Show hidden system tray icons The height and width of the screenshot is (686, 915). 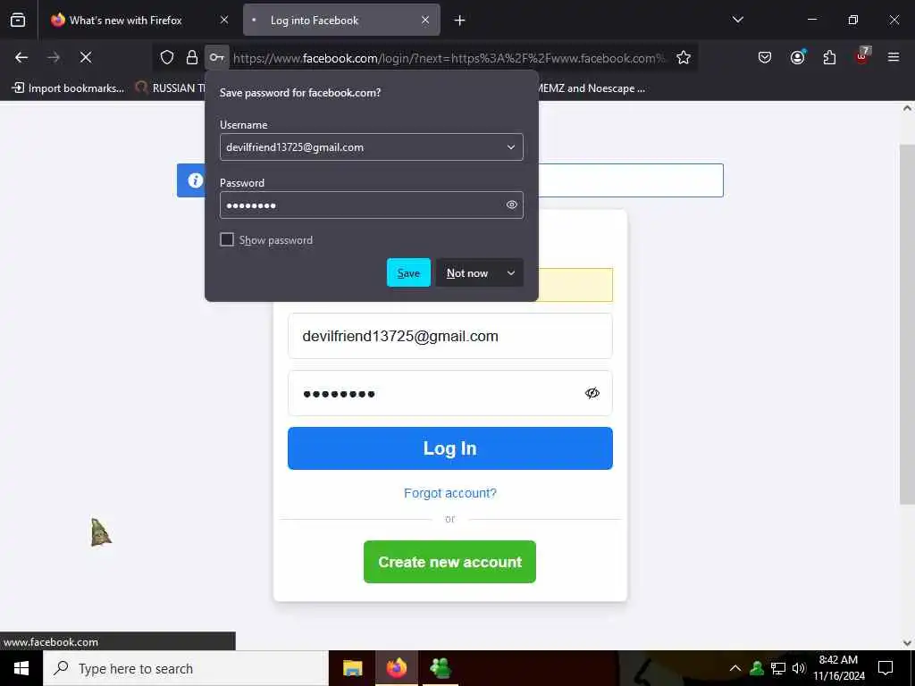coord(735,668)
